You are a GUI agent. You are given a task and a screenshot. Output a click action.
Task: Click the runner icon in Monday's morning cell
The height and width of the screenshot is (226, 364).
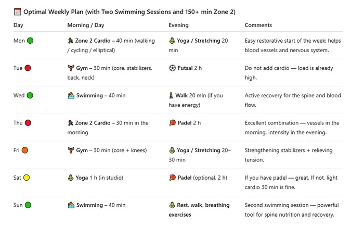tap(71, 41)
